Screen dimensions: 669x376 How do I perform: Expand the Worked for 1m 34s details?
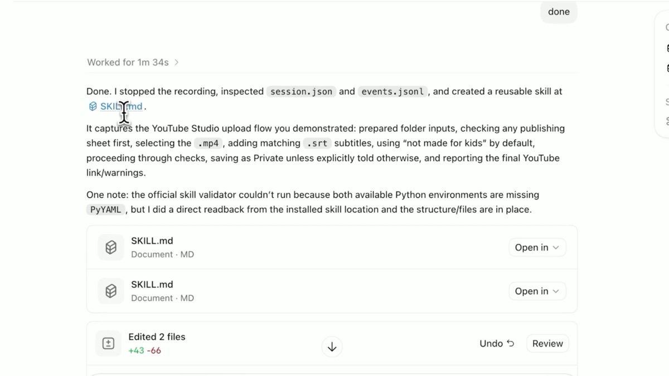click(133, 62)
